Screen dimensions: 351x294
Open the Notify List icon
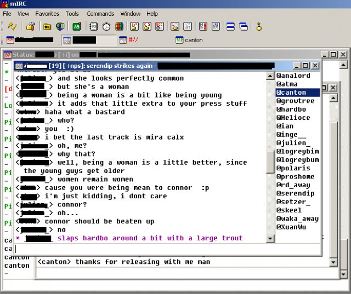[203, 26]
